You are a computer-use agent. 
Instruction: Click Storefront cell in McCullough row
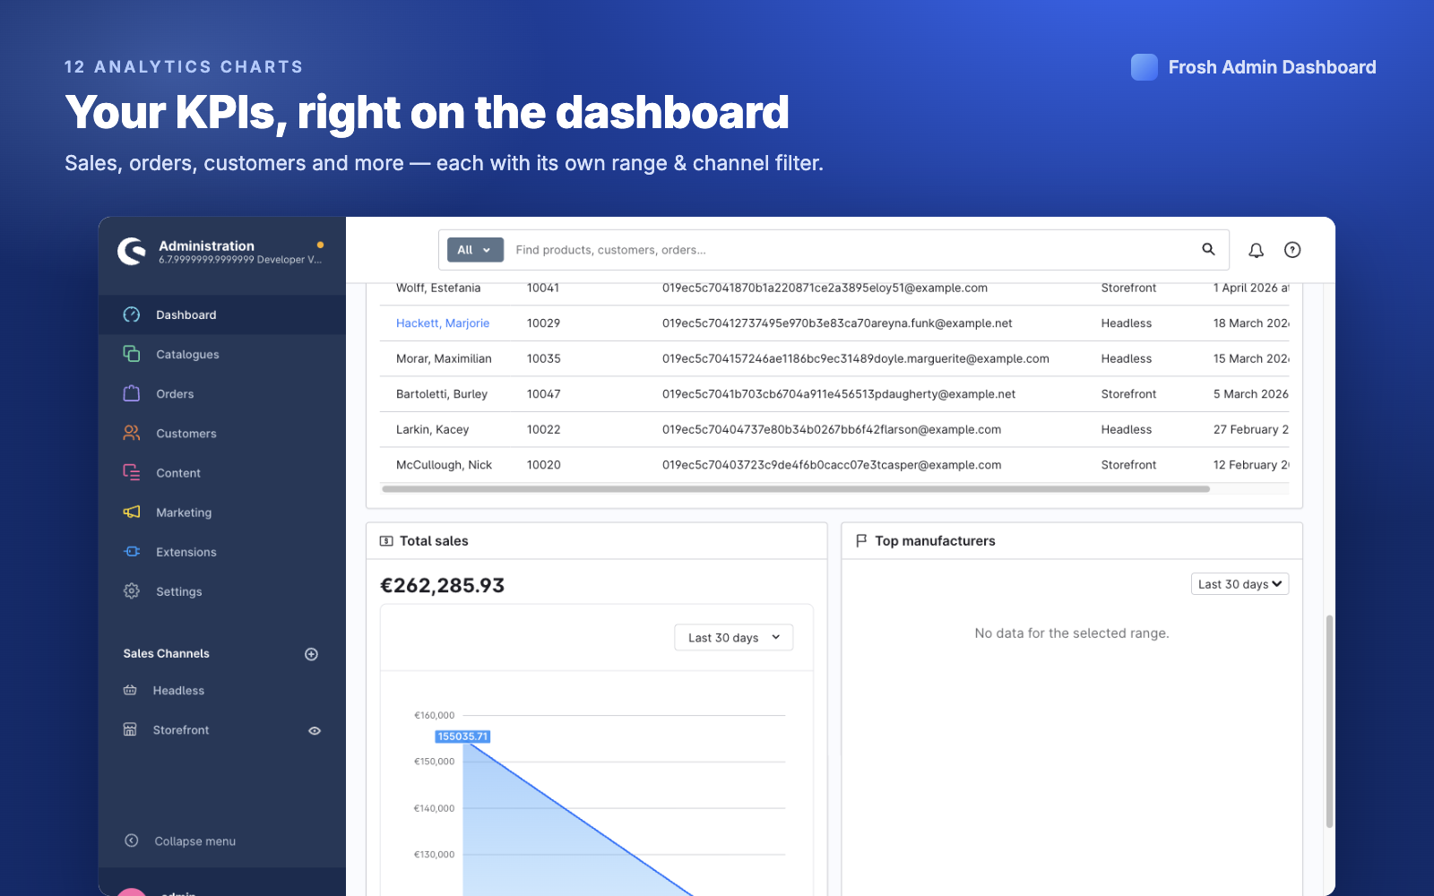(1128, 465)
